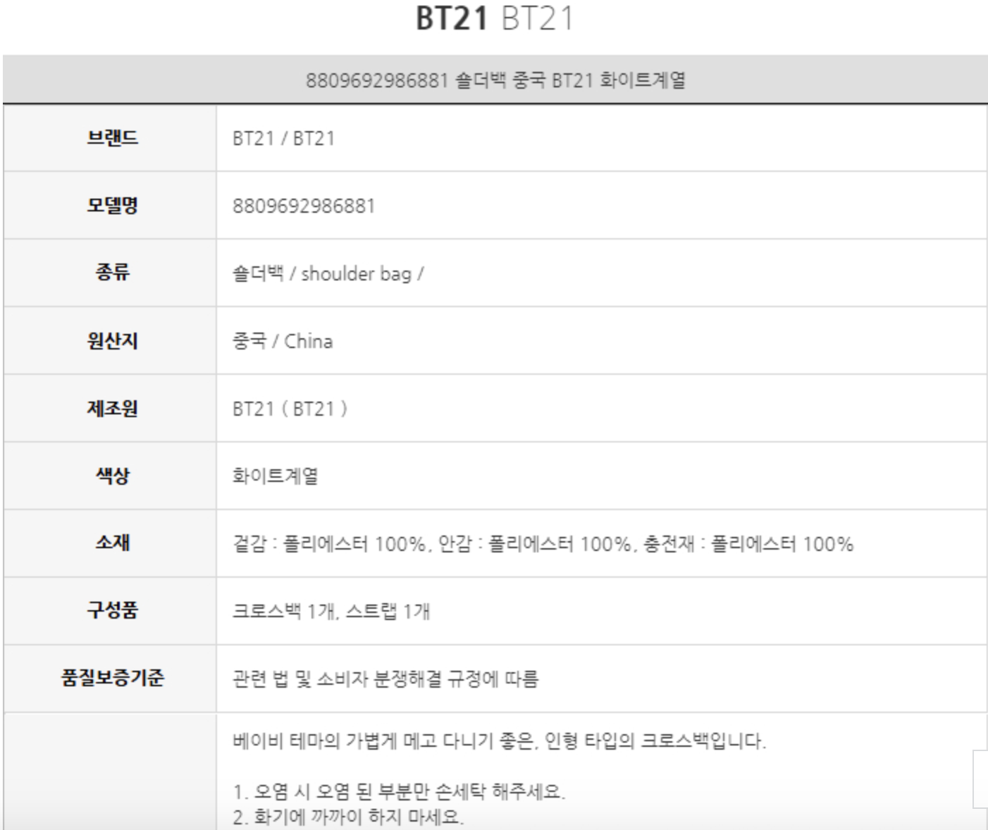Click the 구성품 row label
Viewport: 988px width, 830px height.
pyautogui.click(x=112, y=610)
